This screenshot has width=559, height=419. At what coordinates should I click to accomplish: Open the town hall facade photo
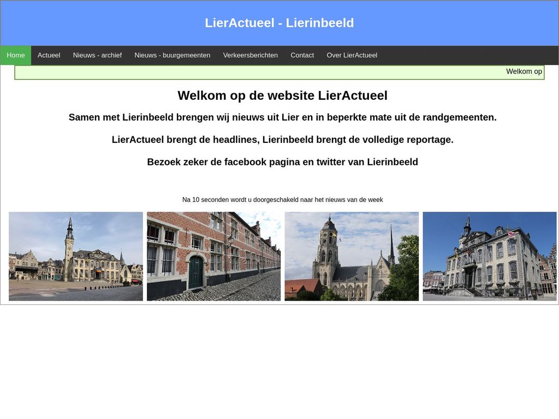(x=490, y=256)
